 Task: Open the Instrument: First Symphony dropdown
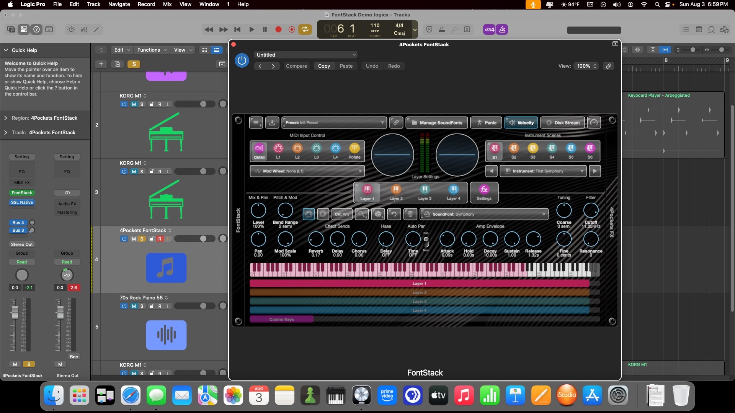[543, 171]
